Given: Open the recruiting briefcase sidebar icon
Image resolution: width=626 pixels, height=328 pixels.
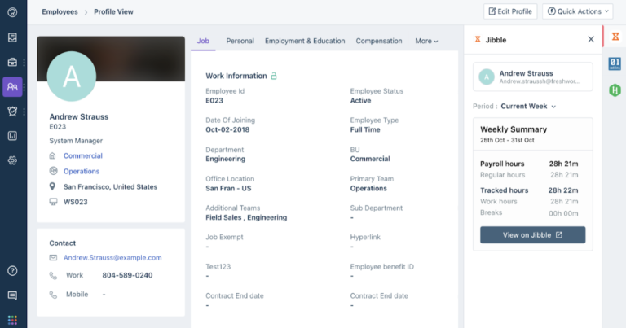Looking at the screenshot, I should point(12,62).
